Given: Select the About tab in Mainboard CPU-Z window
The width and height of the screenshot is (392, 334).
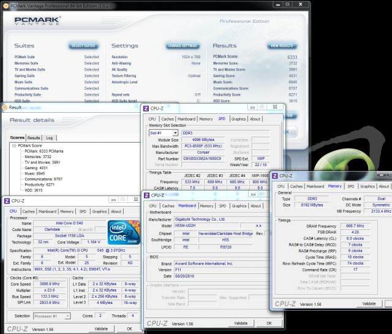Looking at the screenshot, I should click(255, 206).
